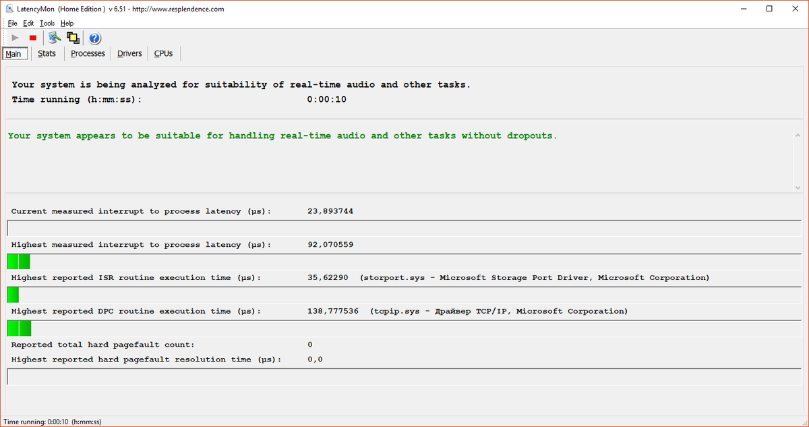Click the highest DPC routine execution time green bar

pos(19,329)
